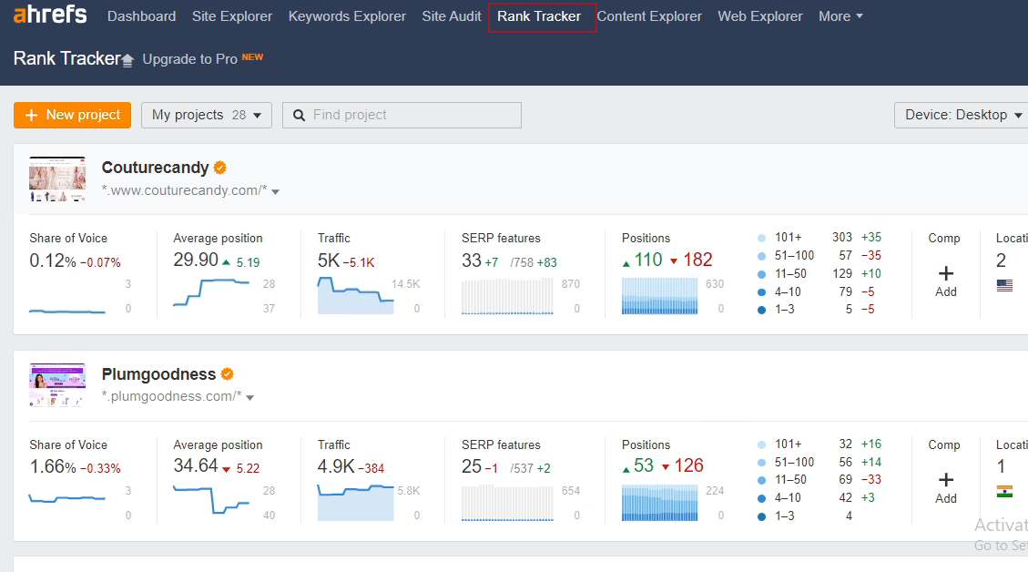Image resolution: width=1028 pixels, height=572 pixels.
Task: Open Content Explorer
Action: click(649, 16)
